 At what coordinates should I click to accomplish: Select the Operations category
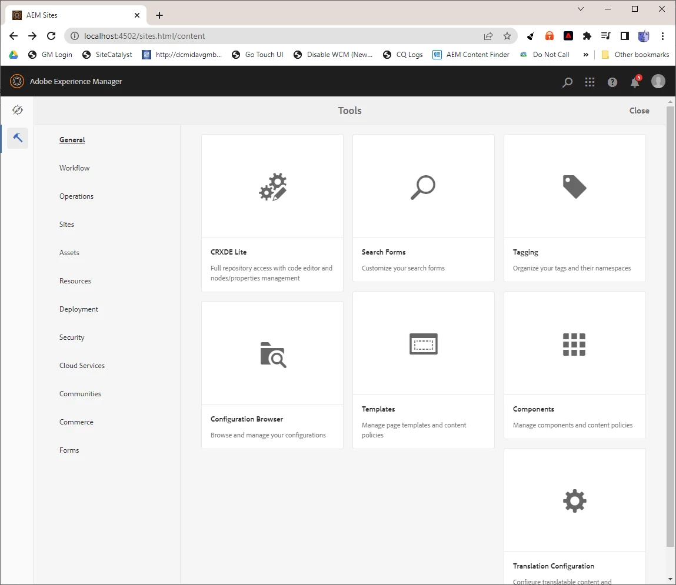(76, 196)
